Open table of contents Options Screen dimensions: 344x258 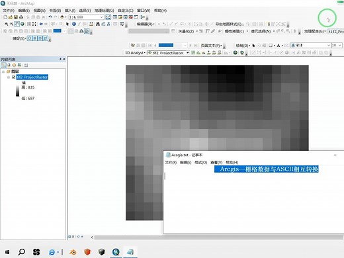point(26,65)
